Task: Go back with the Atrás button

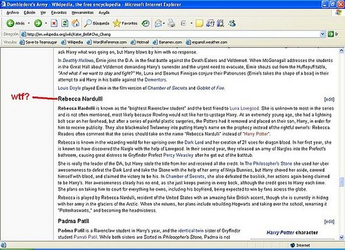Action: click(15, 23)
